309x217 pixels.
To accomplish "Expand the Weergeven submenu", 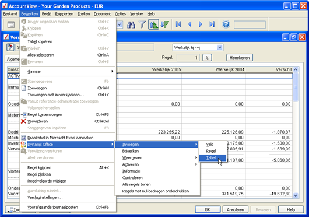I will [157, 158].
